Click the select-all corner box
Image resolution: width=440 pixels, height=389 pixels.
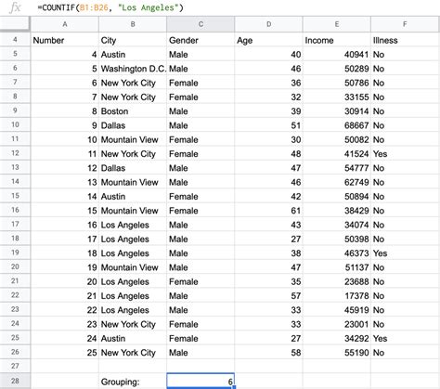click(x=15, y=24)
